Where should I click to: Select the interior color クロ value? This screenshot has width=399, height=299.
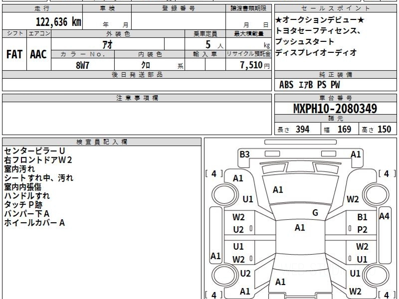[146, 65]
